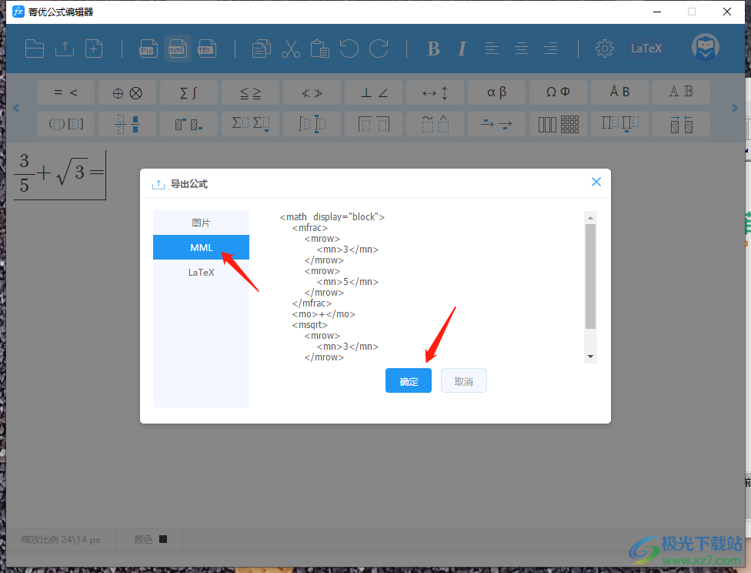Open superscript and subscript templates palette
The image size is (751, 573).
(189, 124)
